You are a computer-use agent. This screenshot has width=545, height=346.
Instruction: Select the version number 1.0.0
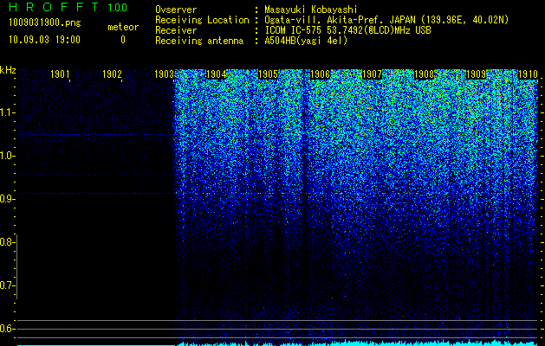(x=118, y=8)
